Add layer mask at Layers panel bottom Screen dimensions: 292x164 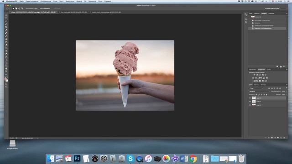(x=272, y=138)
